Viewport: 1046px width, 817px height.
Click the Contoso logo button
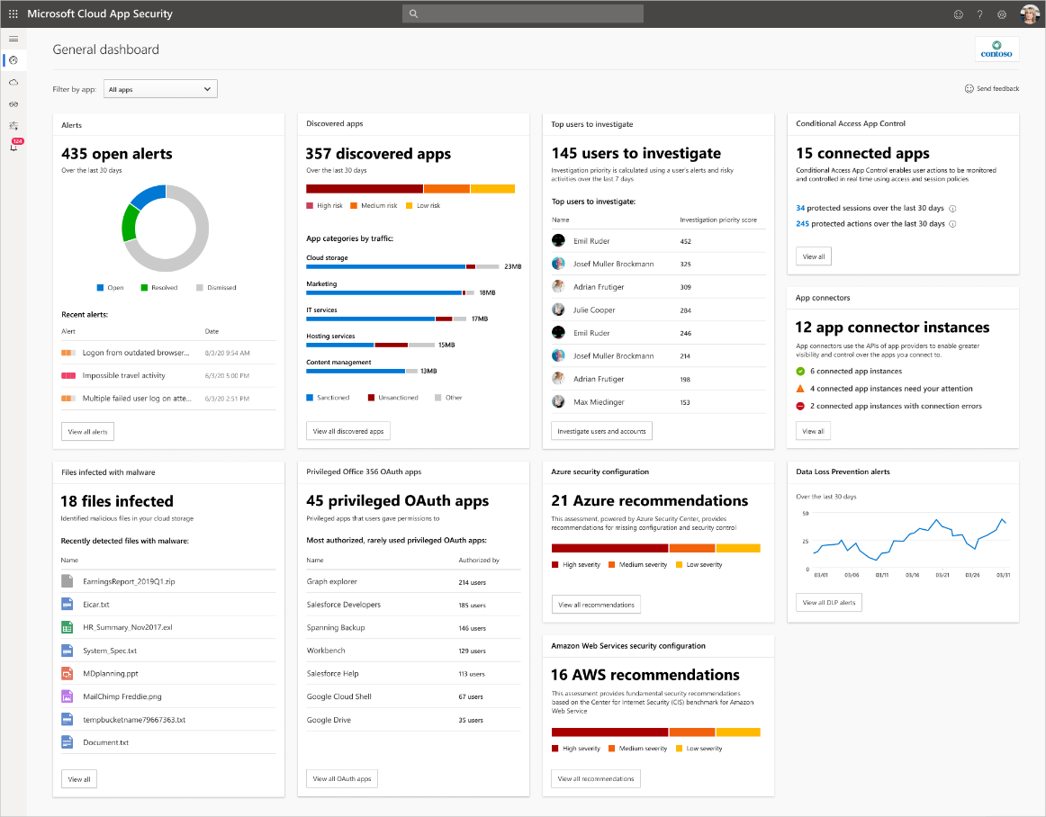(996, 49)
